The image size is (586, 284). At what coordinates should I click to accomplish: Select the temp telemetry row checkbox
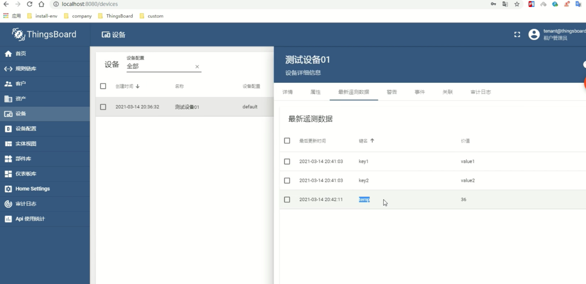[x=287, y=199]
